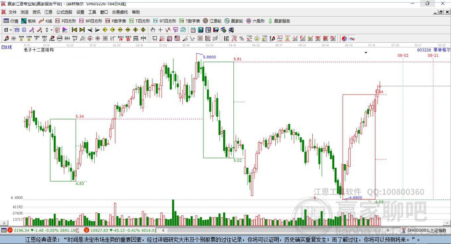The width and height of the screenshot is (451, 244).
Task: Open T四方形 time square
Action: point(140,21)
